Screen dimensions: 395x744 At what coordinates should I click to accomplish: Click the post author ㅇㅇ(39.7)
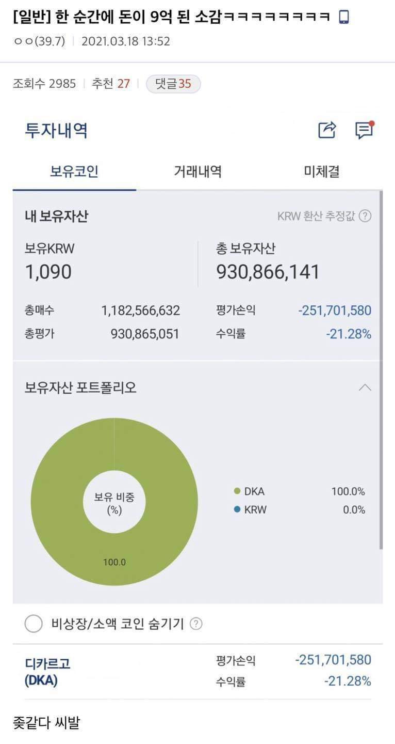coord(39,41)
